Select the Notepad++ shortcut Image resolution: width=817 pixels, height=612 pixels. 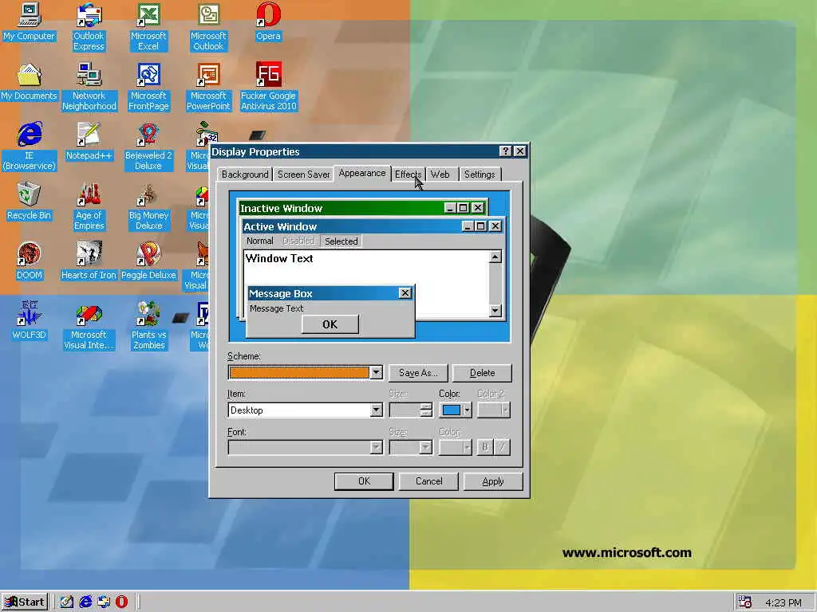point(89,141)
